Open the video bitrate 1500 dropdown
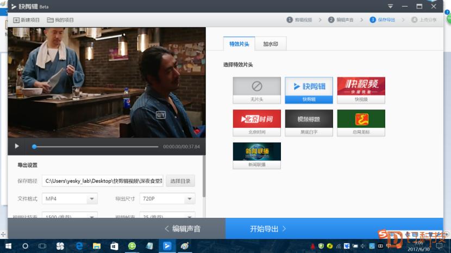The height and width of the screenshot is (253, 451). click(x=70, y=215)
